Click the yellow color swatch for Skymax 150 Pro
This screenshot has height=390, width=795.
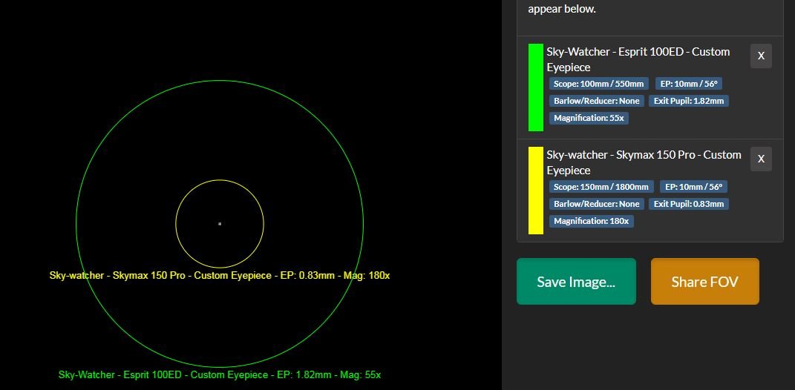tap(535, 191)
